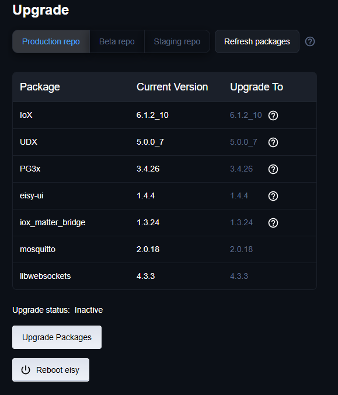Click the help icon in the UDX row
The height and width of the screenshot is (395, 338).
pos(273,142)
